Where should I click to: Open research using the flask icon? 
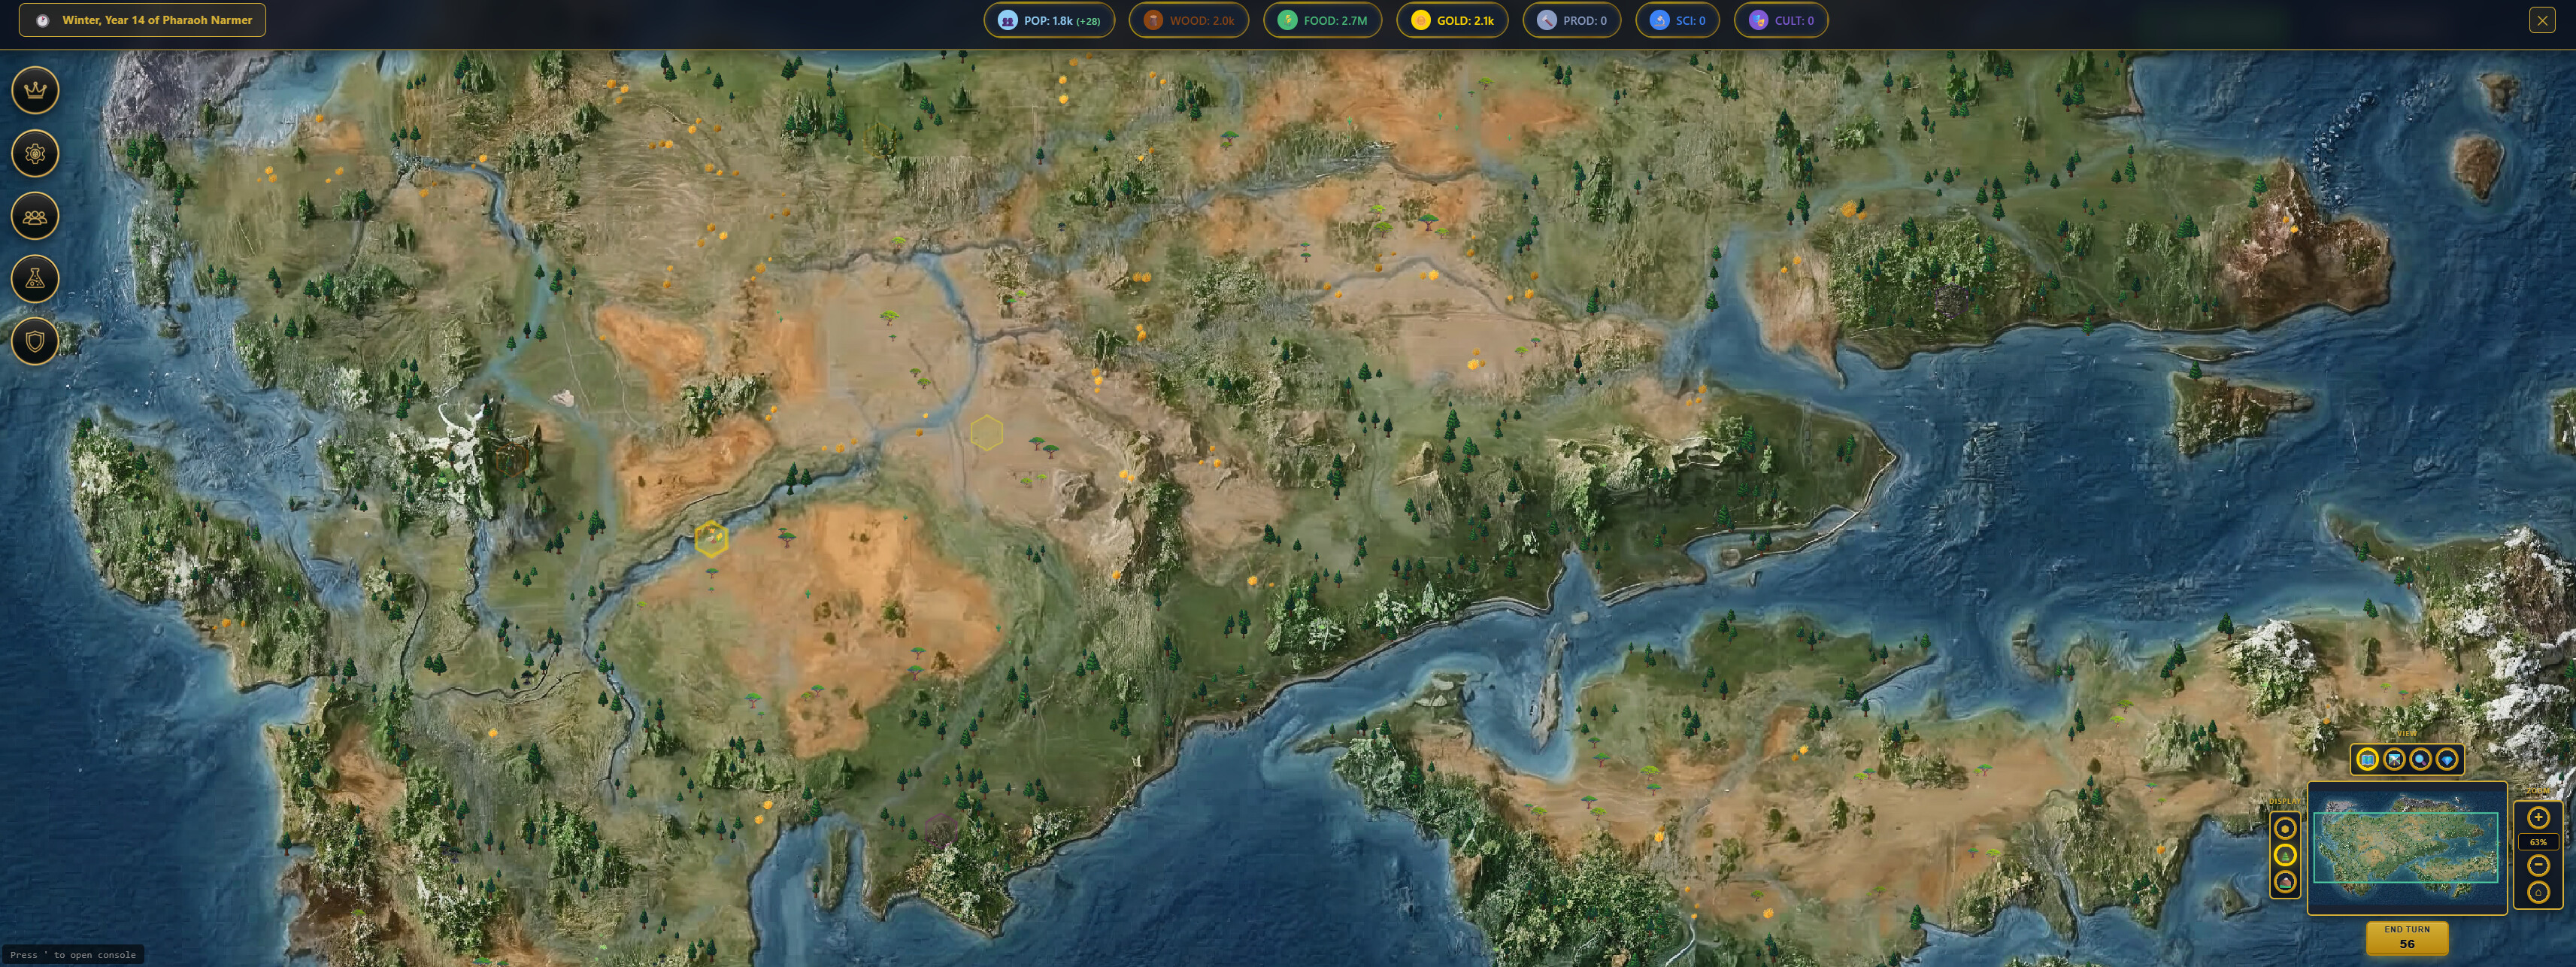pyautogui.click(x=35, y=278)
